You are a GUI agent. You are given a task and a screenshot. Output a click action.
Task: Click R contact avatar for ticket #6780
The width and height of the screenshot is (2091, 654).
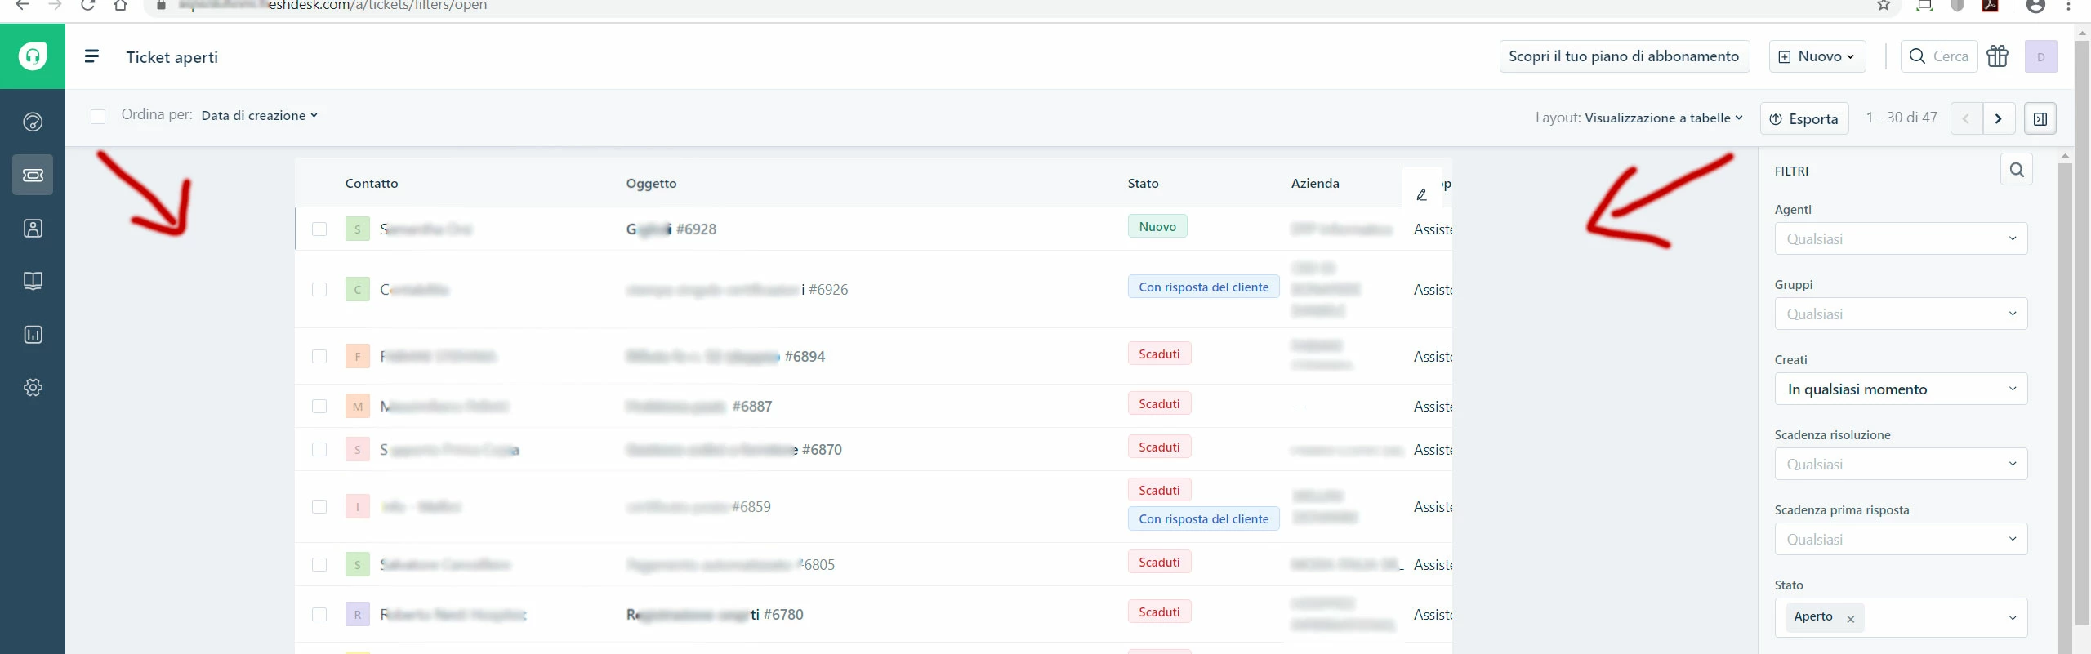click(357, 614)
